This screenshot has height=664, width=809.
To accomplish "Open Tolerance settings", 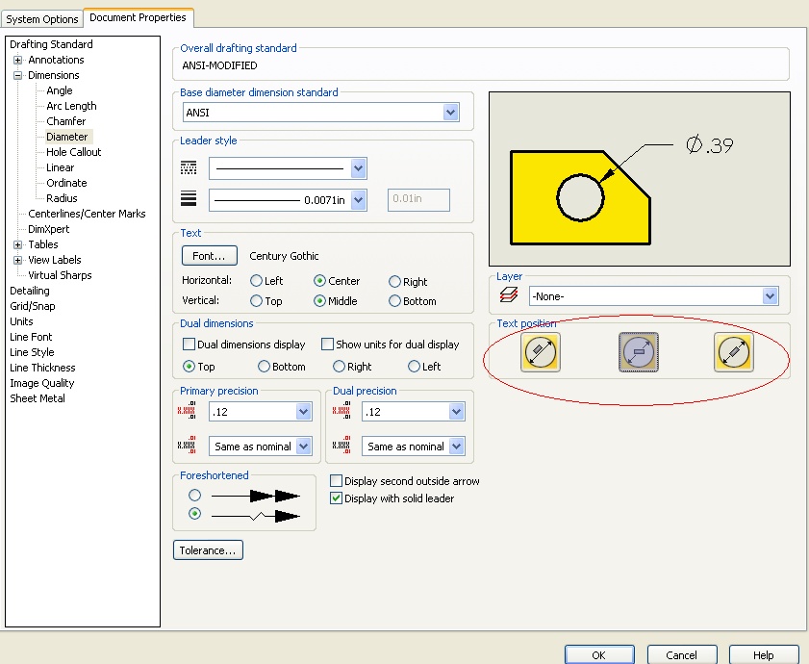I will click(x=208, y=549).
